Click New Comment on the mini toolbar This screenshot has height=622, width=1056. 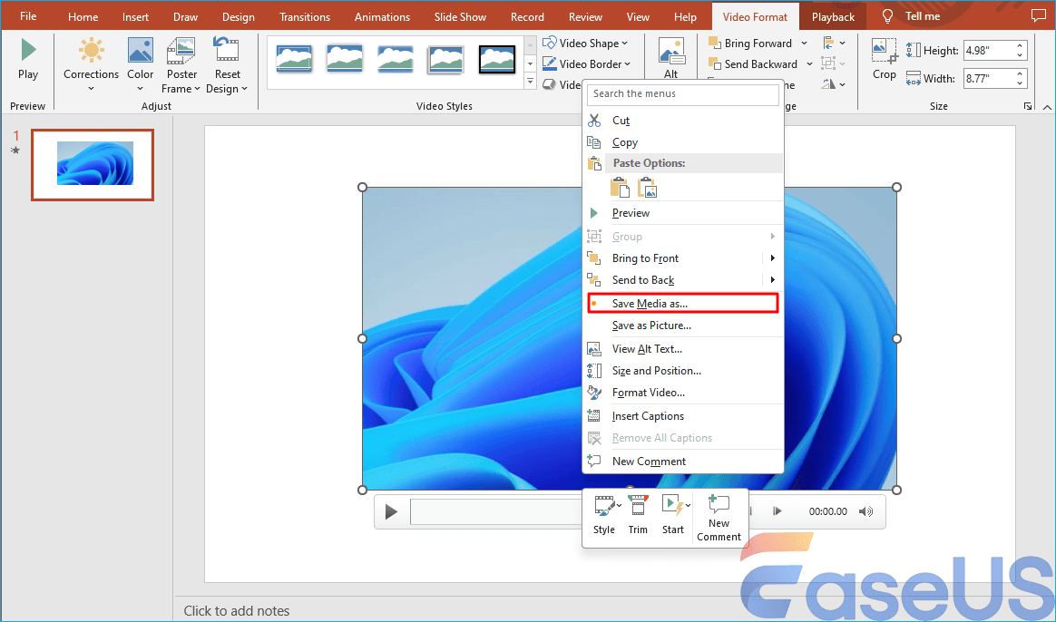click(x=719, y=518)
